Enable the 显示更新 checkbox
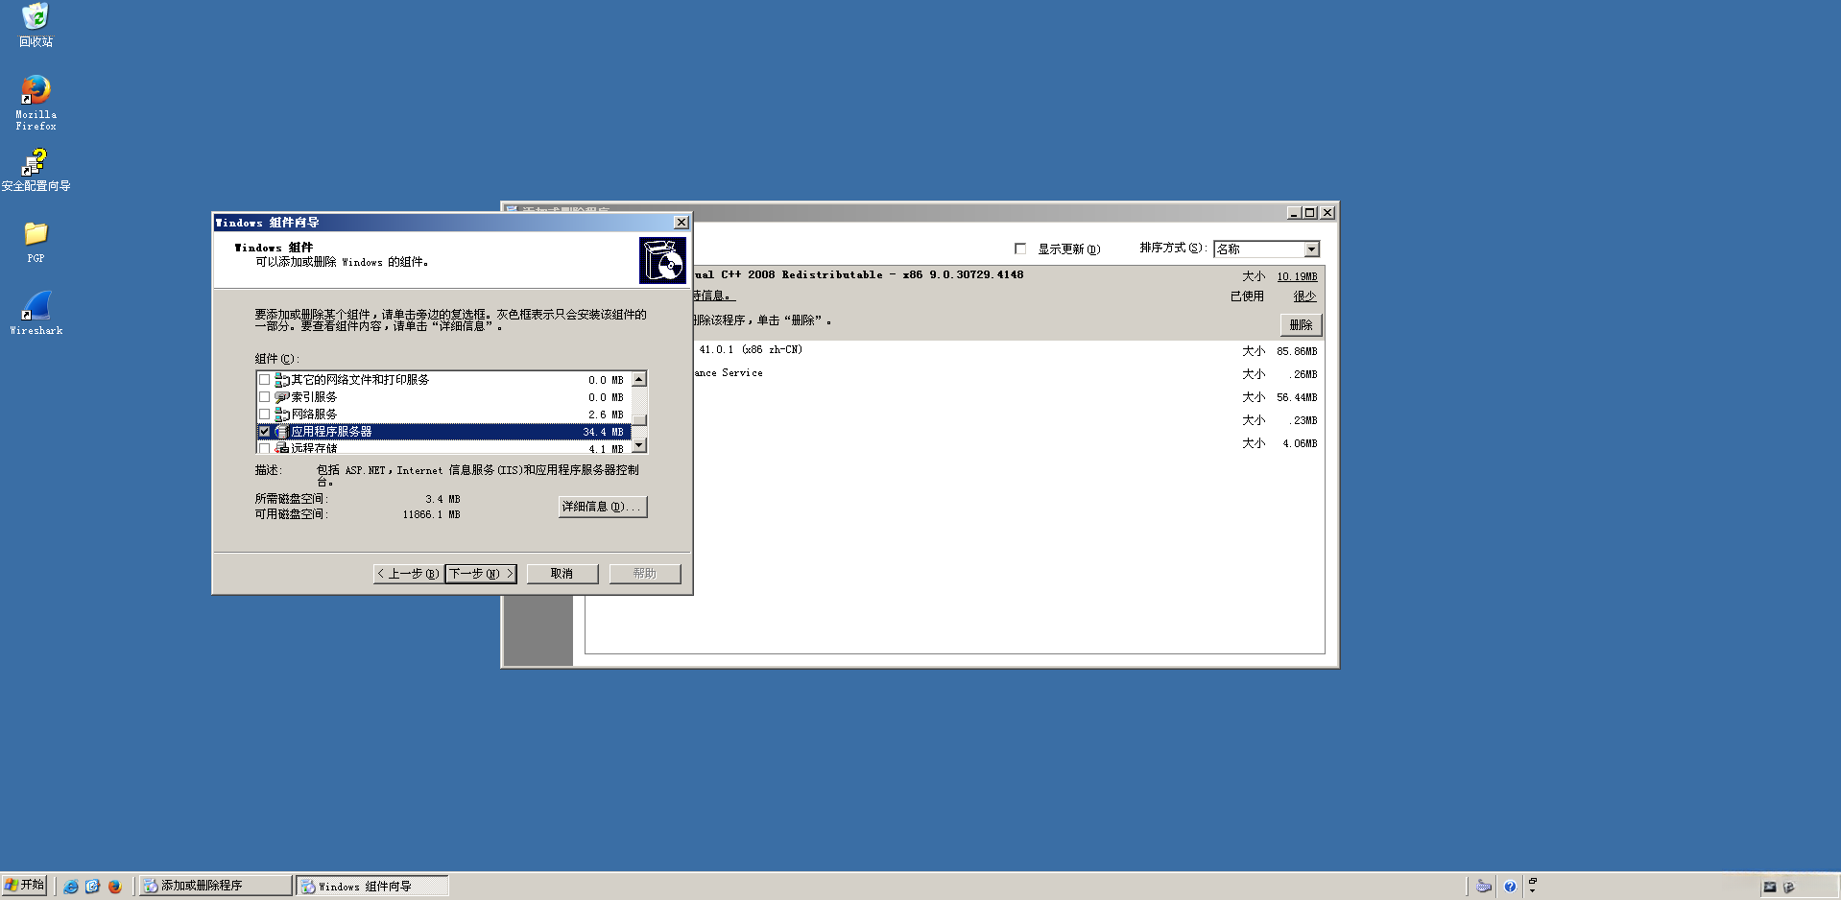 coord(1020,249)
